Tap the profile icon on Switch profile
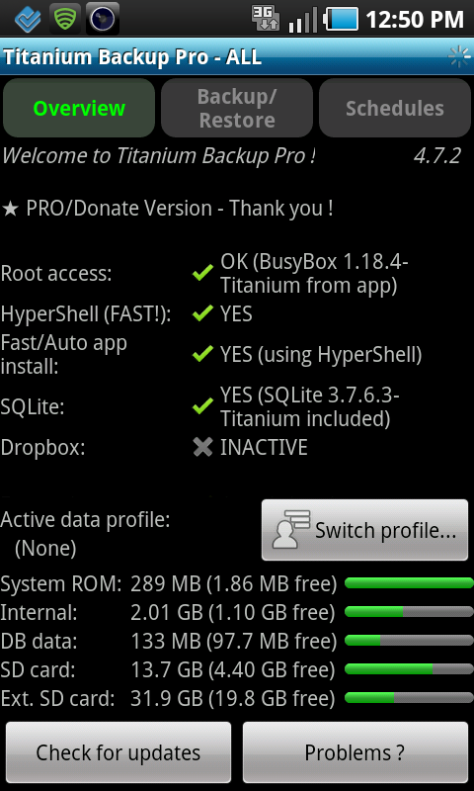The height and width of the screenshot is (791, 474). (x=290, y=530)
